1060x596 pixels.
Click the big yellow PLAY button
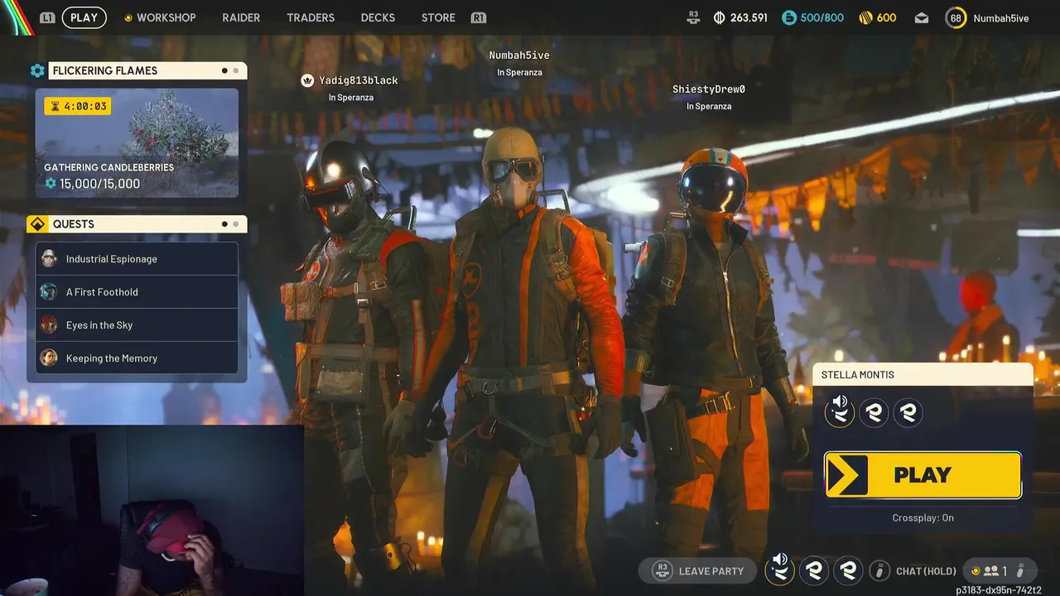coord(923,475)
